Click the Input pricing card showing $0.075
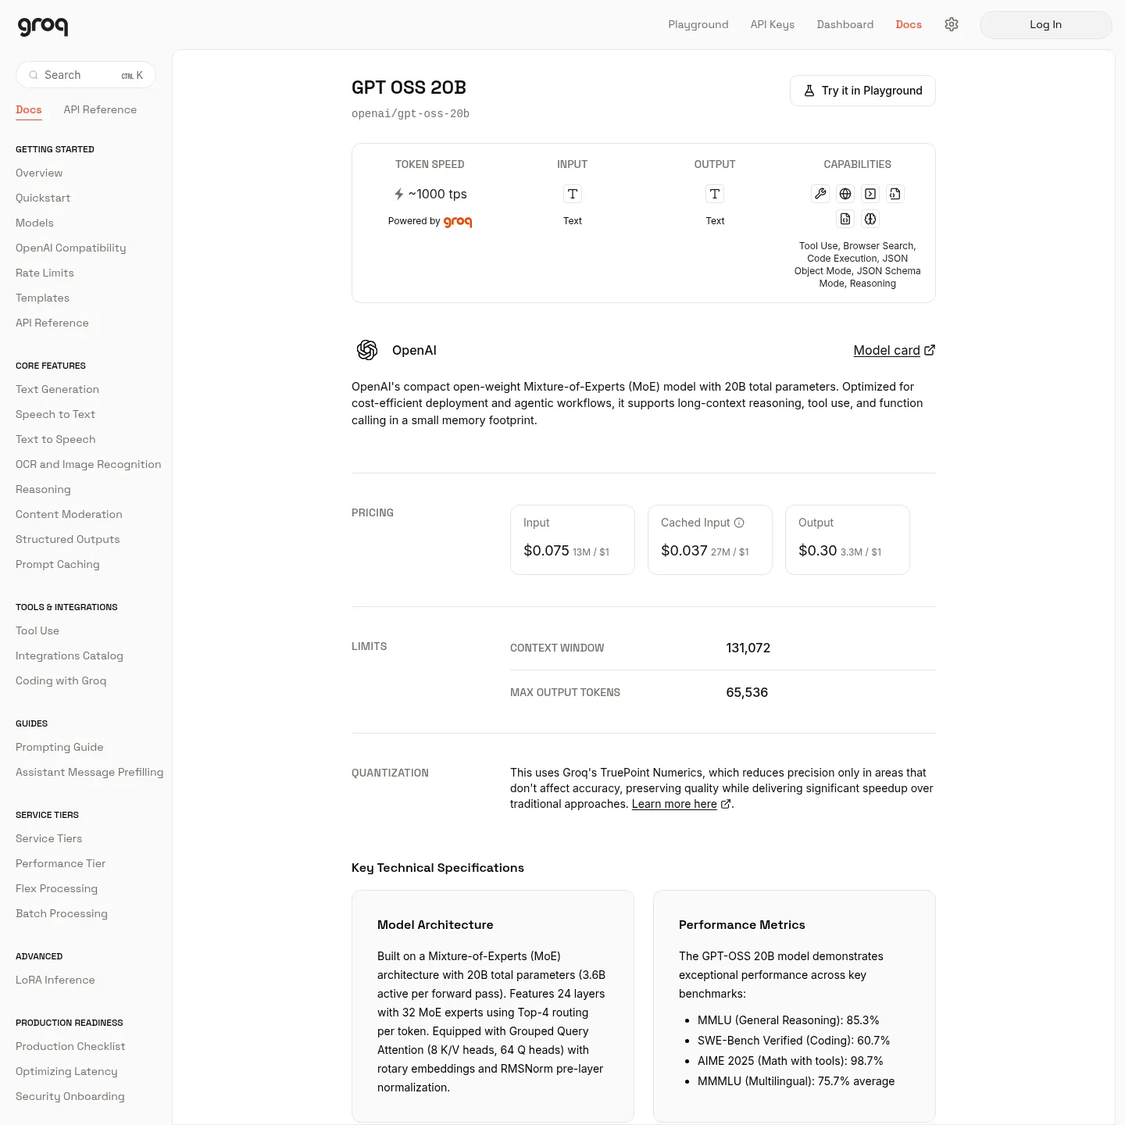1125x1125 pixels. point(573,540)
